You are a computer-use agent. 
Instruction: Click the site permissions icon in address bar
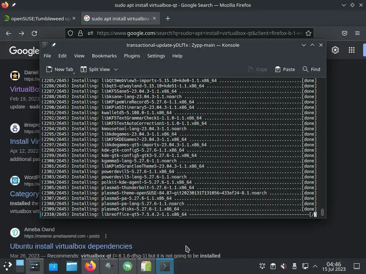[90, 33]
